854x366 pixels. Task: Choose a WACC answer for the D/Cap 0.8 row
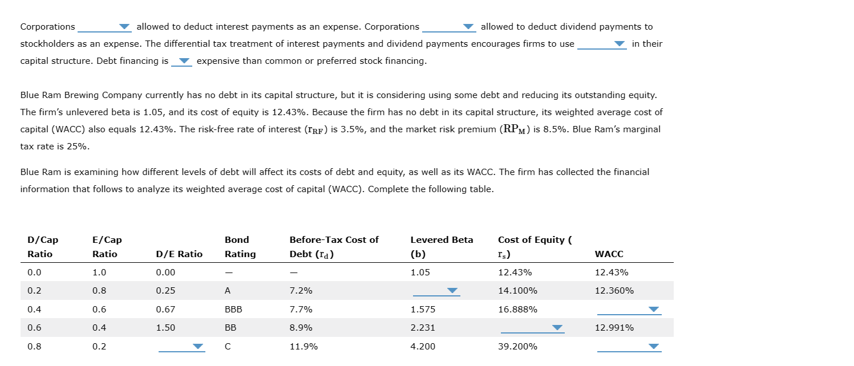tap(654, 346)
